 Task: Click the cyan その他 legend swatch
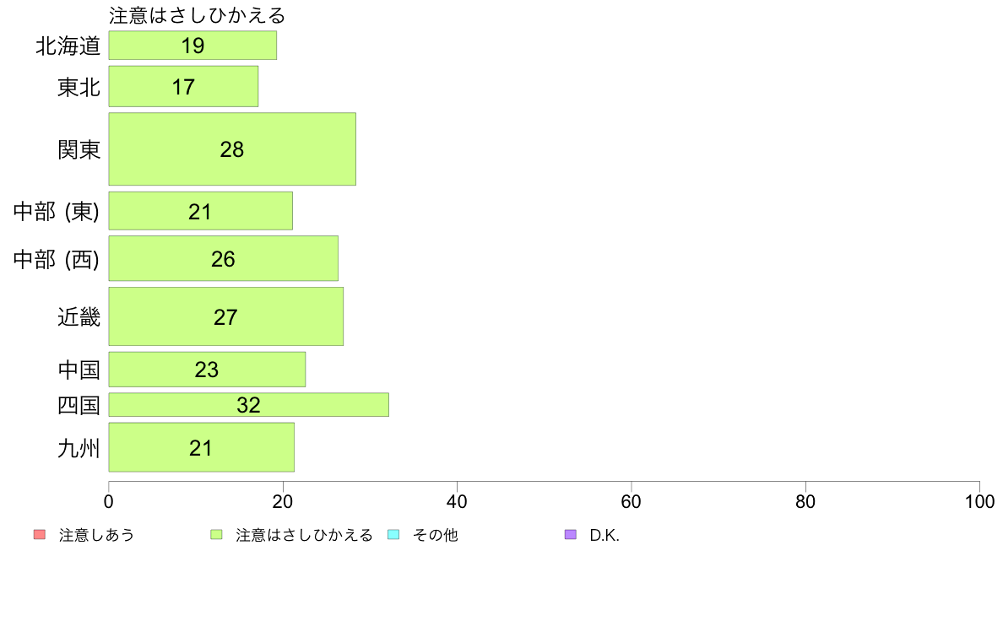click(393, 535)
